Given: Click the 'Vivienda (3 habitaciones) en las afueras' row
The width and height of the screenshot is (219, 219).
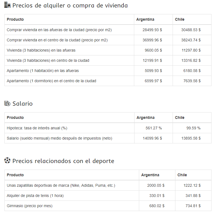Looking at the screenshot, I should coord(41,50).
